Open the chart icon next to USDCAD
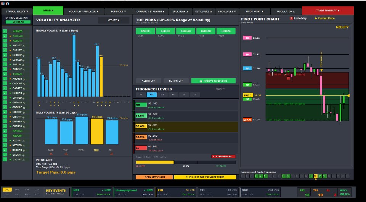Image resolution: width=366 pixels, height=202 pixels. pyautogui.click(x=24, y=150)
